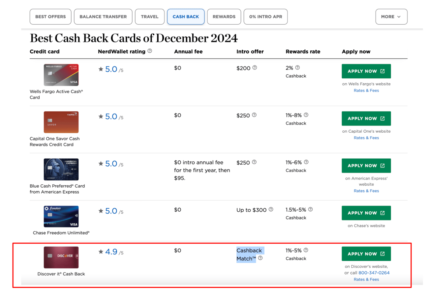Click the Up to $300 intro offer

(x=252, y=210)
